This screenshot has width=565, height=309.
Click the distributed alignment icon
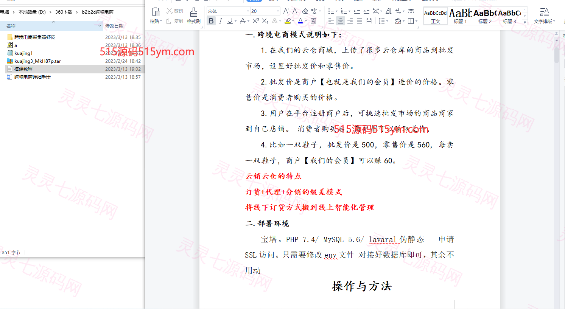pyautogui.click(x=369, y=21)
